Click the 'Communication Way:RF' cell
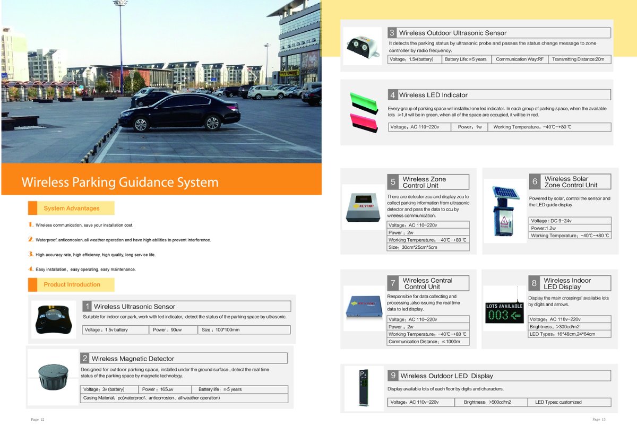Image resolution: width=637 pixels, height=435 pixels. pos(520,59)
